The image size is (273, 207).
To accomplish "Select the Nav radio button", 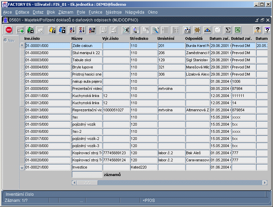I will tap(5, 40).
